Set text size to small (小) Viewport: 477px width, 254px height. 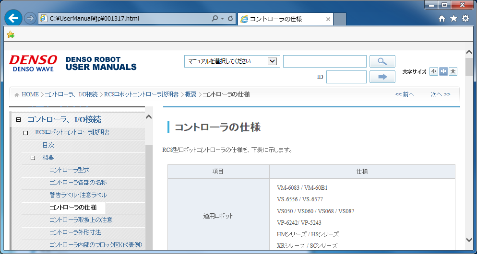(434, 71)
